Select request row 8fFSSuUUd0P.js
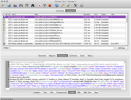The image size is (131, 100). [x=65, y=41]
